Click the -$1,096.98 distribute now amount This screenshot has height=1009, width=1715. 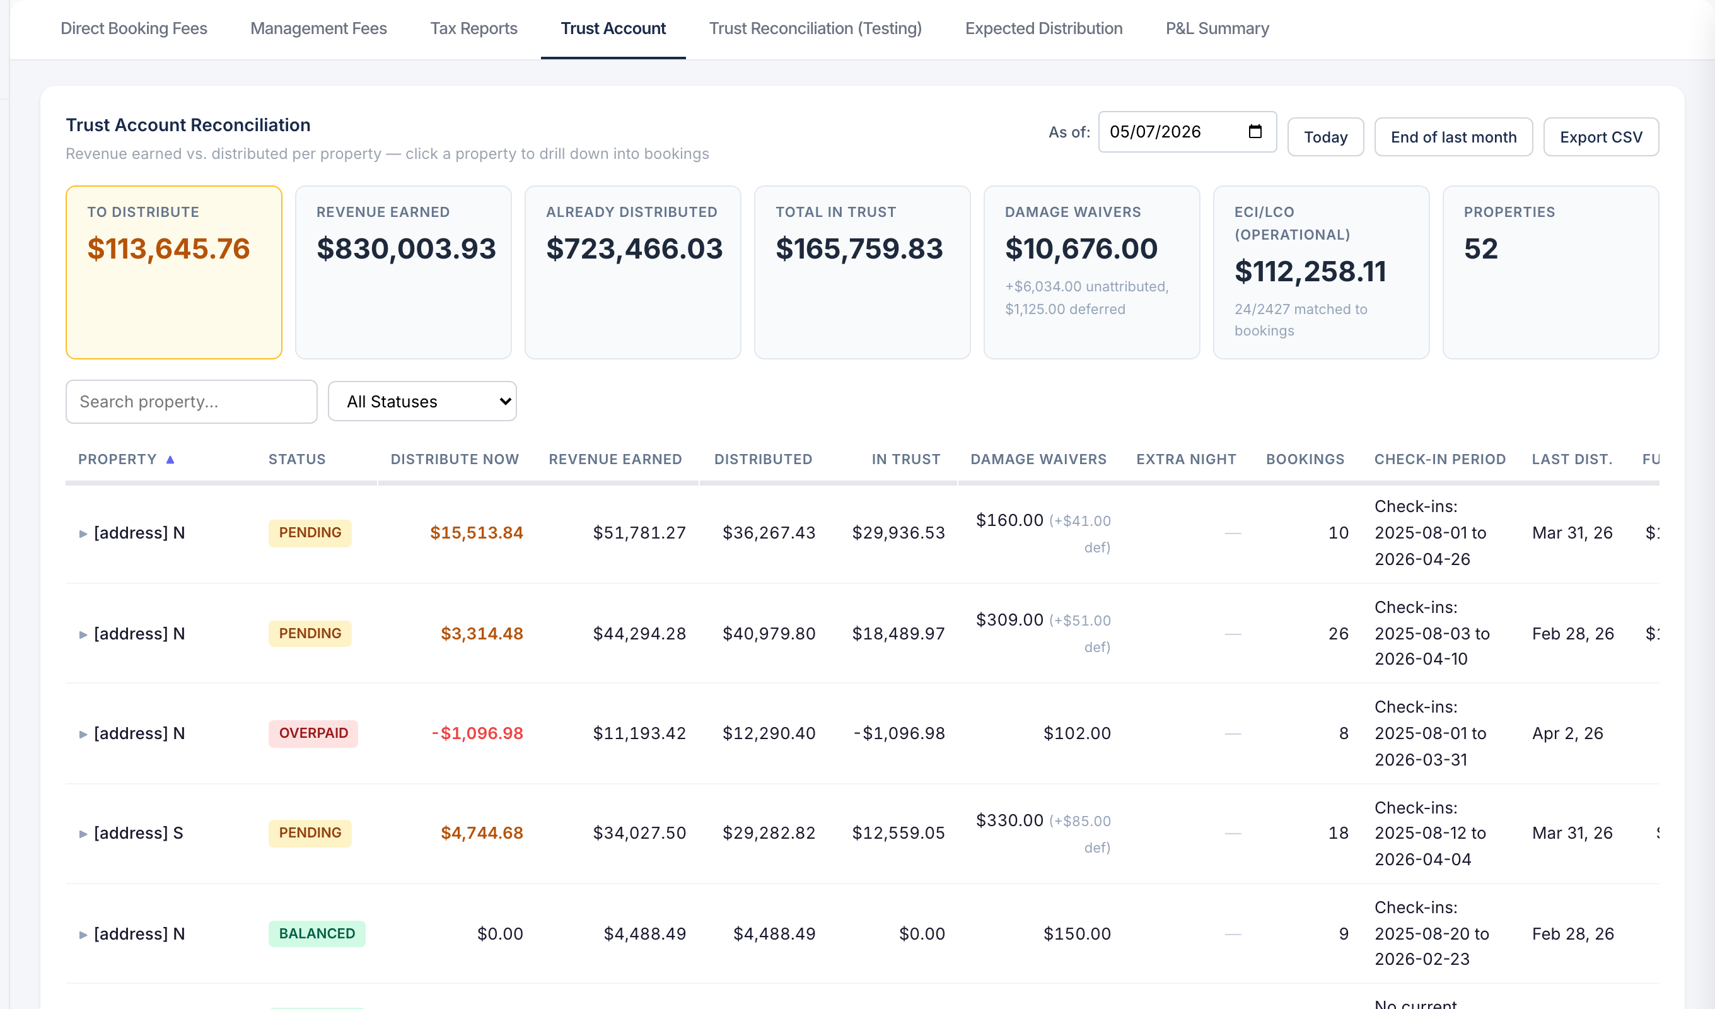point(477,733)
